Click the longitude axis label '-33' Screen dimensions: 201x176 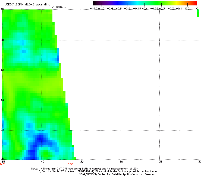159,162
